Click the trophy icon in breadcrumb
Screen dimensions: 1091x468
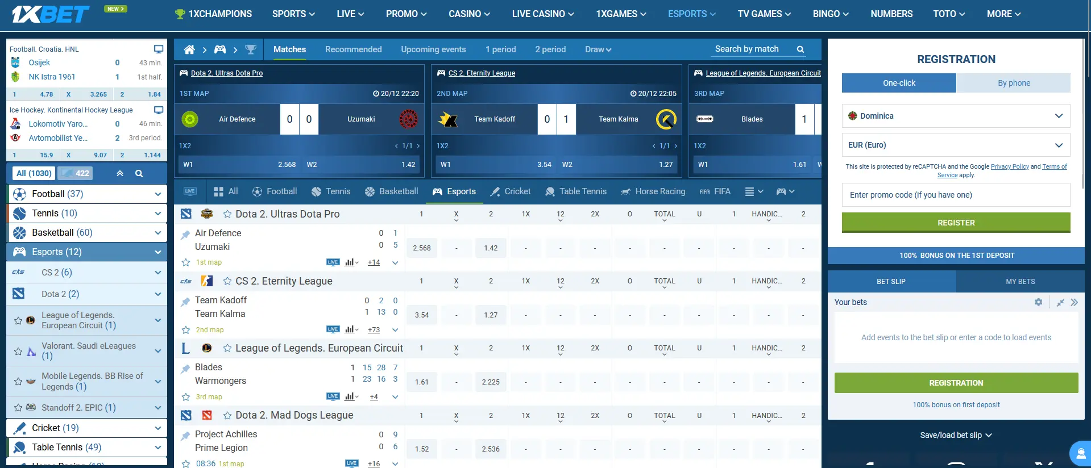[250, 50]
